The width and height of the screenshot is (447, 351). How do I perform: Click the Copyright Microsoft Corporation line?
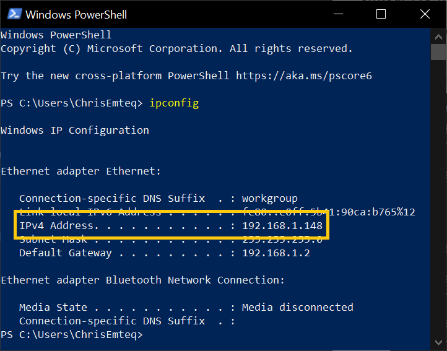pyautogui.click(x=176, y=49)
